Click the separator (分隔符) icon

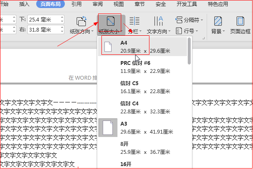coord(179,20)
